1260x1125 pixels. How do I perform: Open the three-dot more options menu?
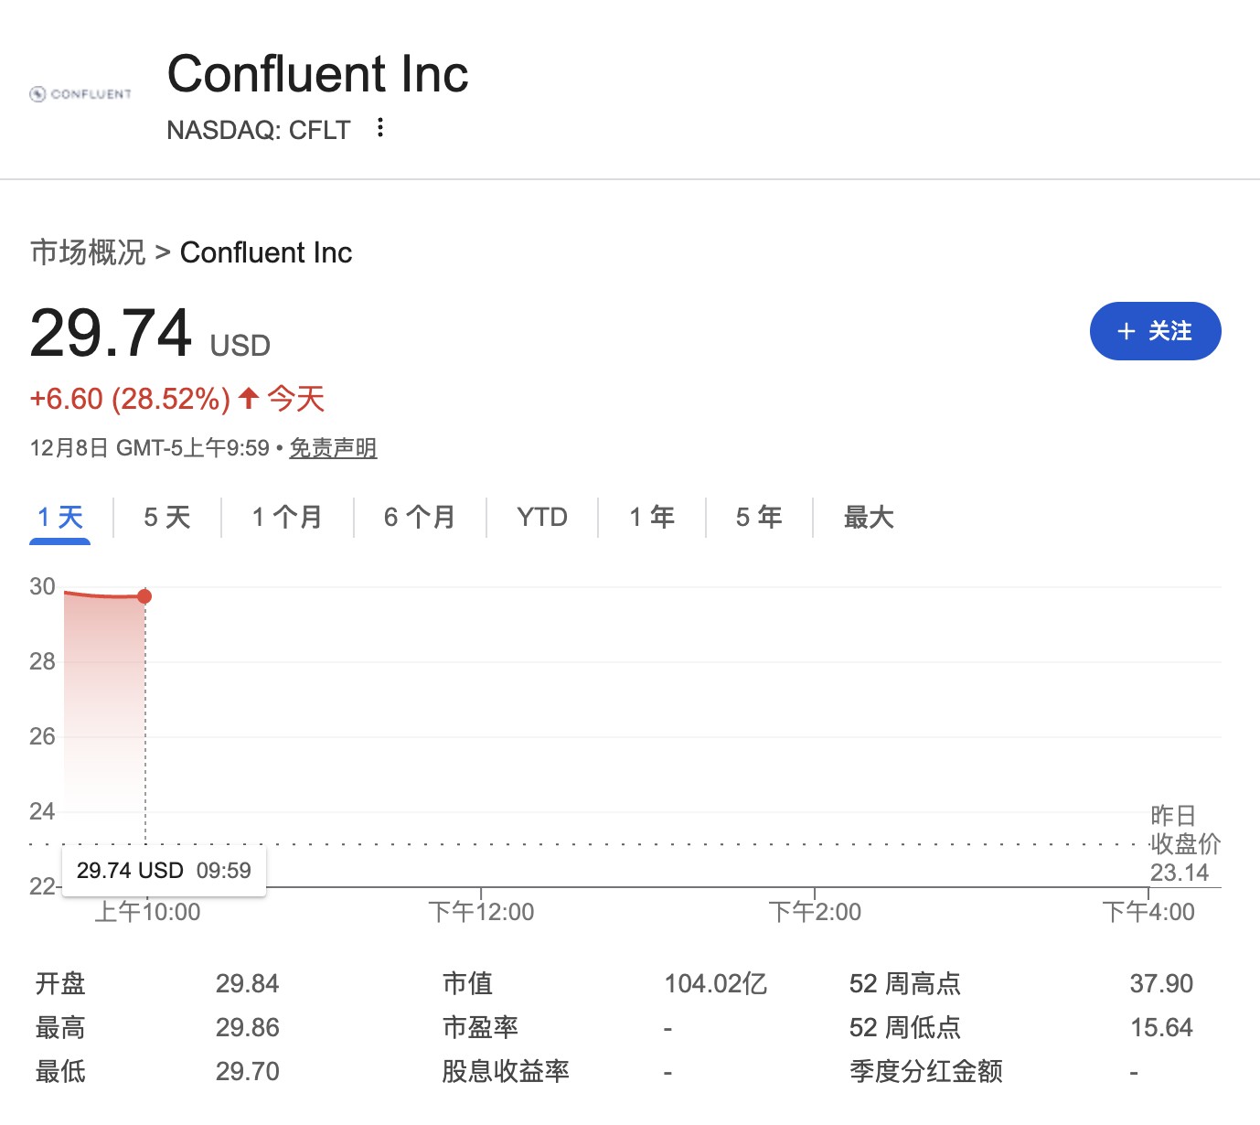pyautogui.click(x=380, y=128)
